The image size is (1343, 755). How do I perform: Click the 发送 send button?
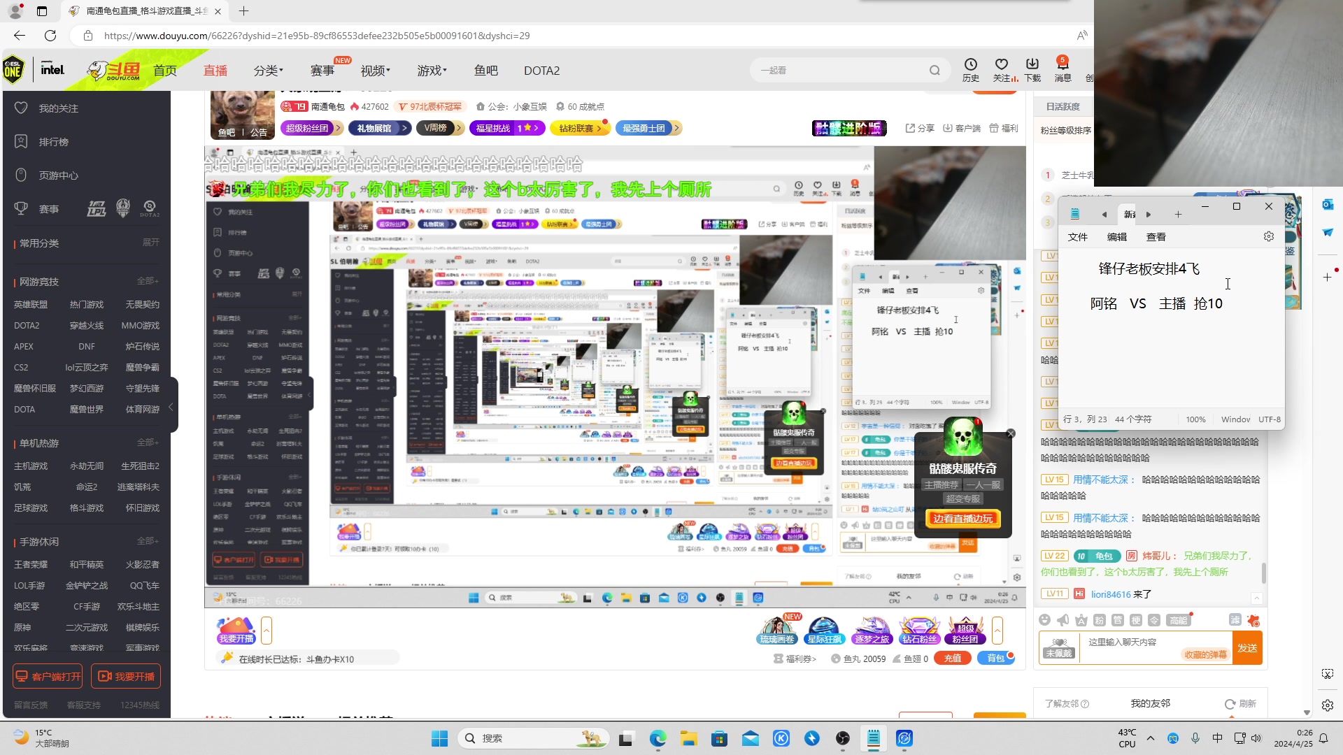pyautogui.click(x=1249, y=647)
